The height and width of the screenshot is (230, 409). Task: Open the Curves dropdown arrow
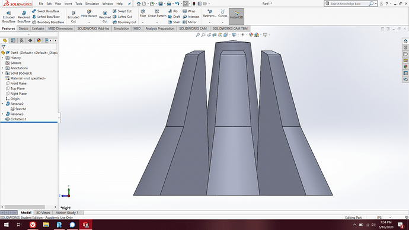pyautogui.click(x=222, y=23)
